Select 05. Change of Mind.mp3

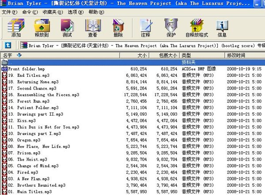click(33, 166)
